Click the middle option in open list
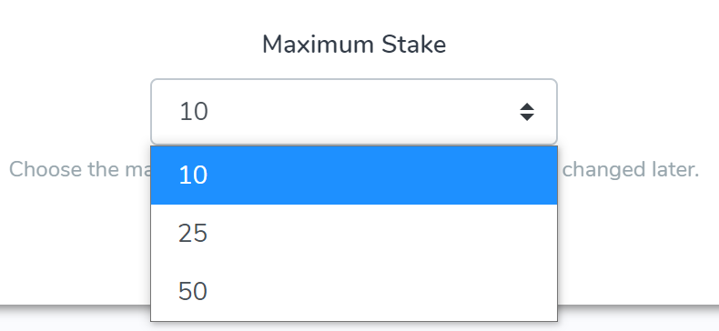Image resolution: width=719 pixels, height=331 pixels. click(354, 234)
